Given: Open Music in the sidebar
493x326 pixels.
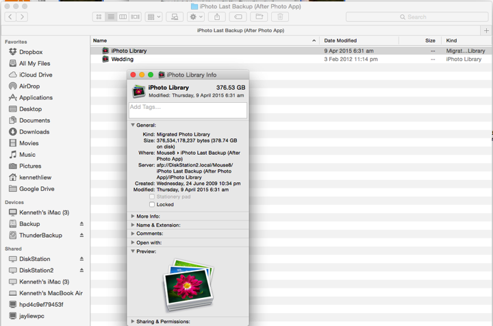Looking at the screenshot, I should click(27, 155).
